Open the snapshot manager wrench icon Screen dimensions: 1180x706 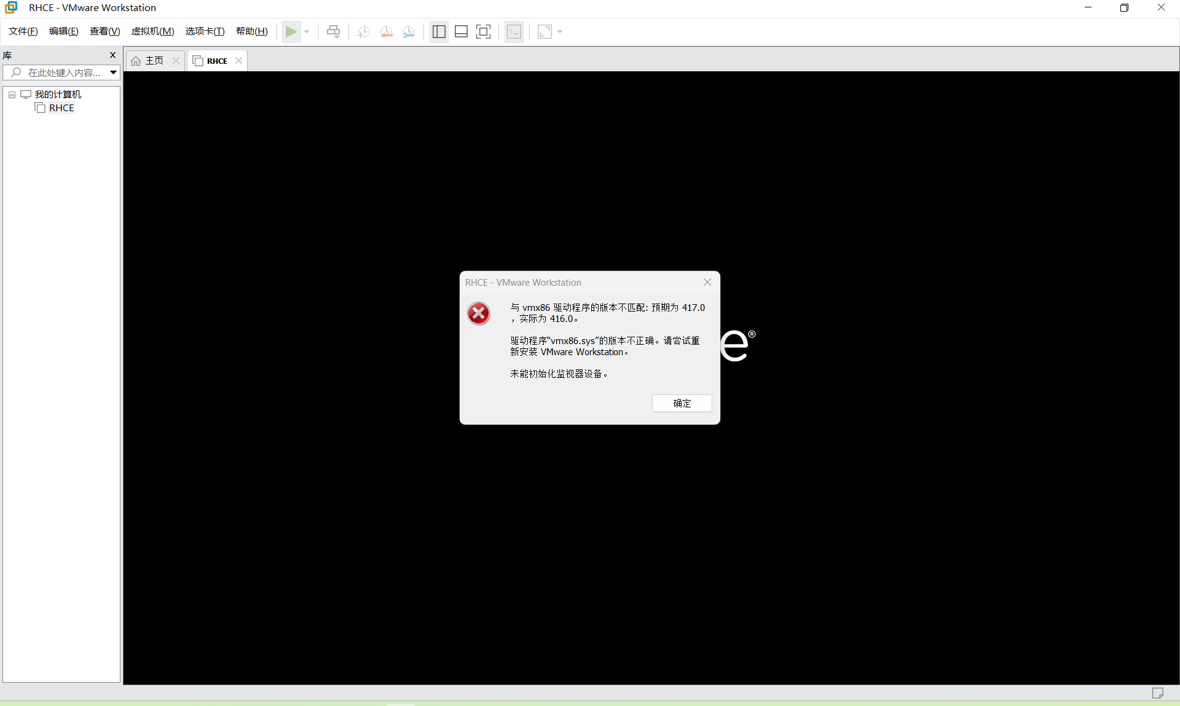pyautogui.click(x=409, y=31)
